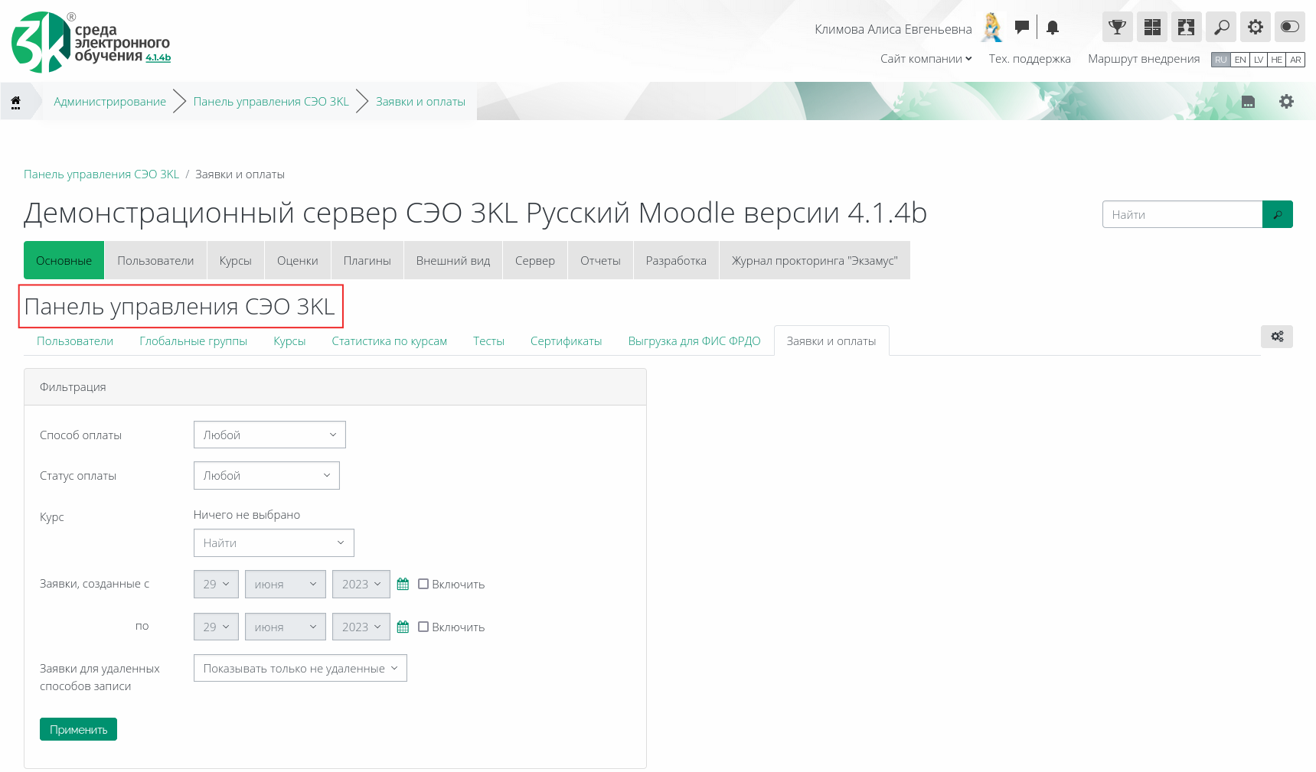1316x772 pixels.
Task: Enable the 'Заявки, созданные с' date checkbox
Action: point(423,584)
